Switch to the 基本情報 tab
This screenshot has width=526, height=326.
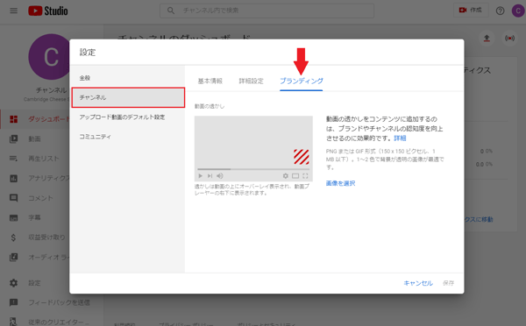(210, 81)
